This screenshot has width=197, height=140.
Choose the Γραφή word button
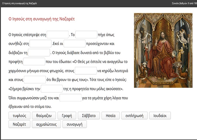[x=67, y=116]
